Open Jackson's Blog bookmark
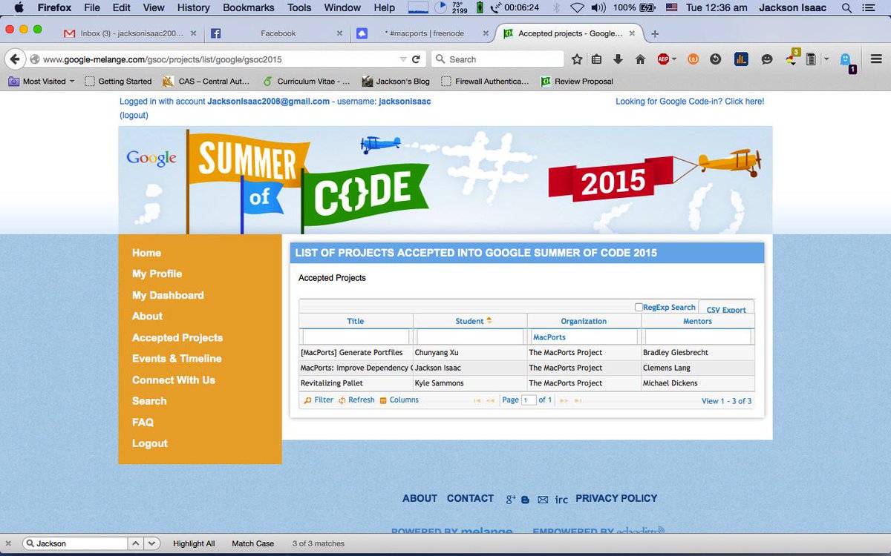Viewport: 891px width, 556px height. coord(395,82)
